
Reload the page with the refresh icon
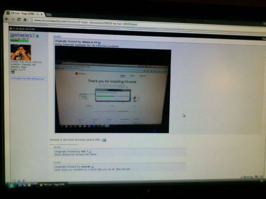coord(19,20)
